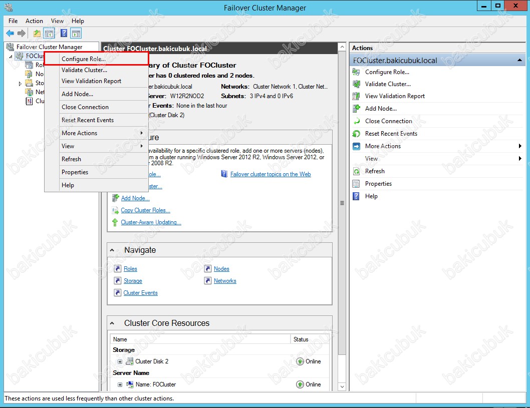Click Refresh icon in Actions pane
Screen dimensions: 530x408
point(356,171)
